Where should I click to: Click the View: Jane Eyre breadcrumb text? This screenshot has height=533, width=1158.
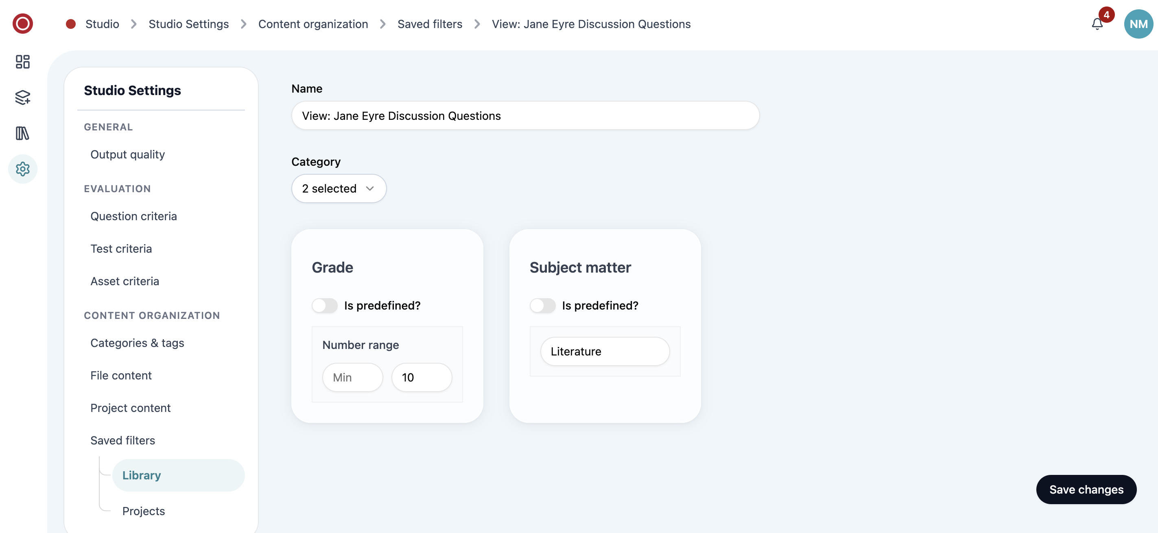coord(591,24)
